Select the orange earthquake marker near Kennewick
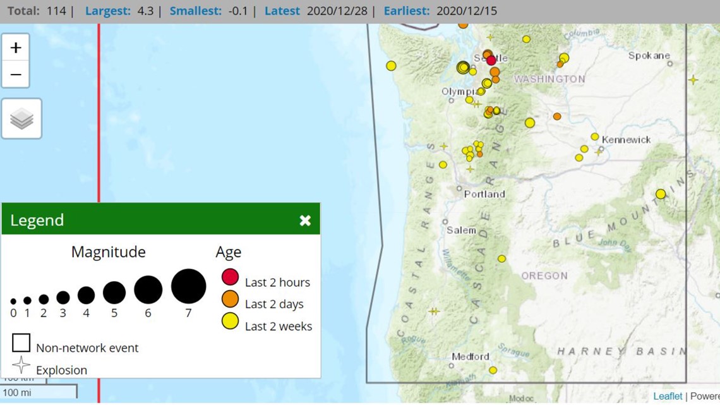 click(x=556, y=116)
